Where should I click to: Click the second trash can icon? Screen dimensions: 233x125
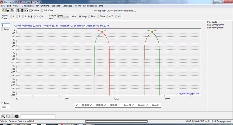[22, 10]
